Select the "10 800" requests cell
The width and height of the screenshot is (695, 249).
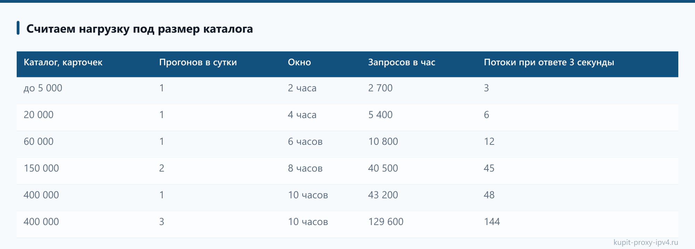[x=383, y=142]
